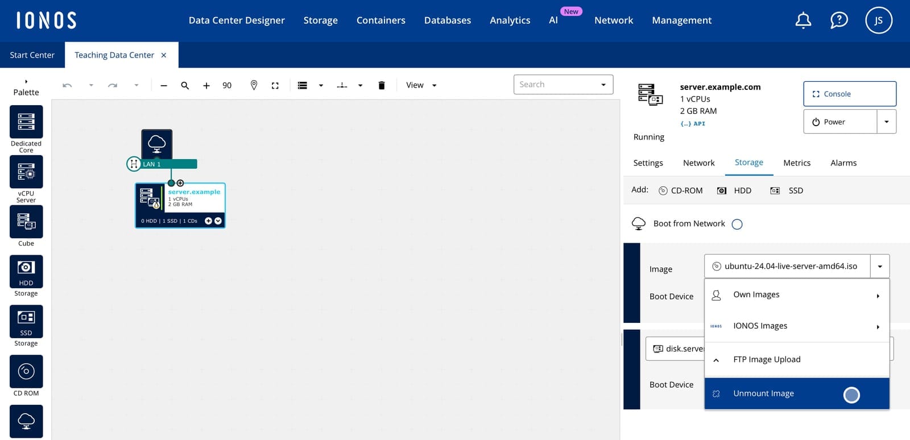Switch to server Settings tab

648,163
